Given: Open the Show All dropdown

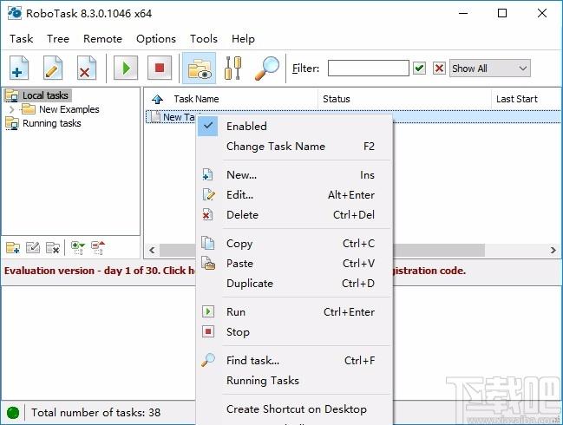Looking at the screenshot, I should [490, 69].
